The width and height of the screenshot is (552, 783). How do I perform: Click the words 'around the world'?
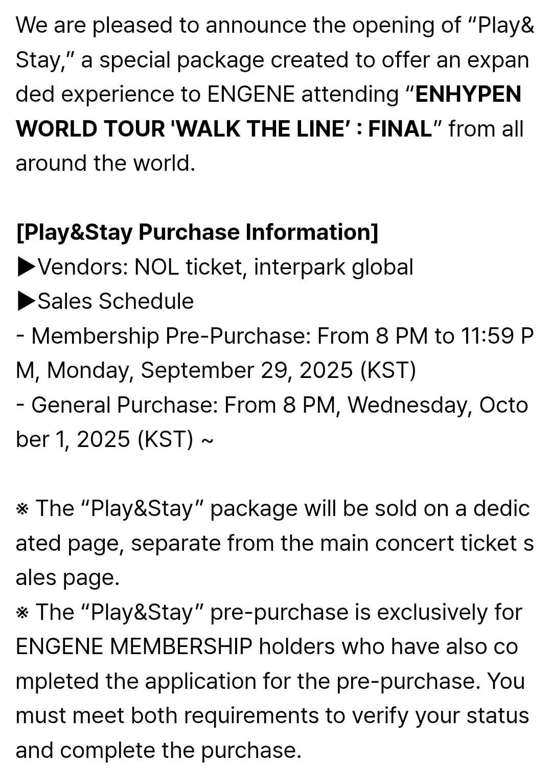[105, 164]
